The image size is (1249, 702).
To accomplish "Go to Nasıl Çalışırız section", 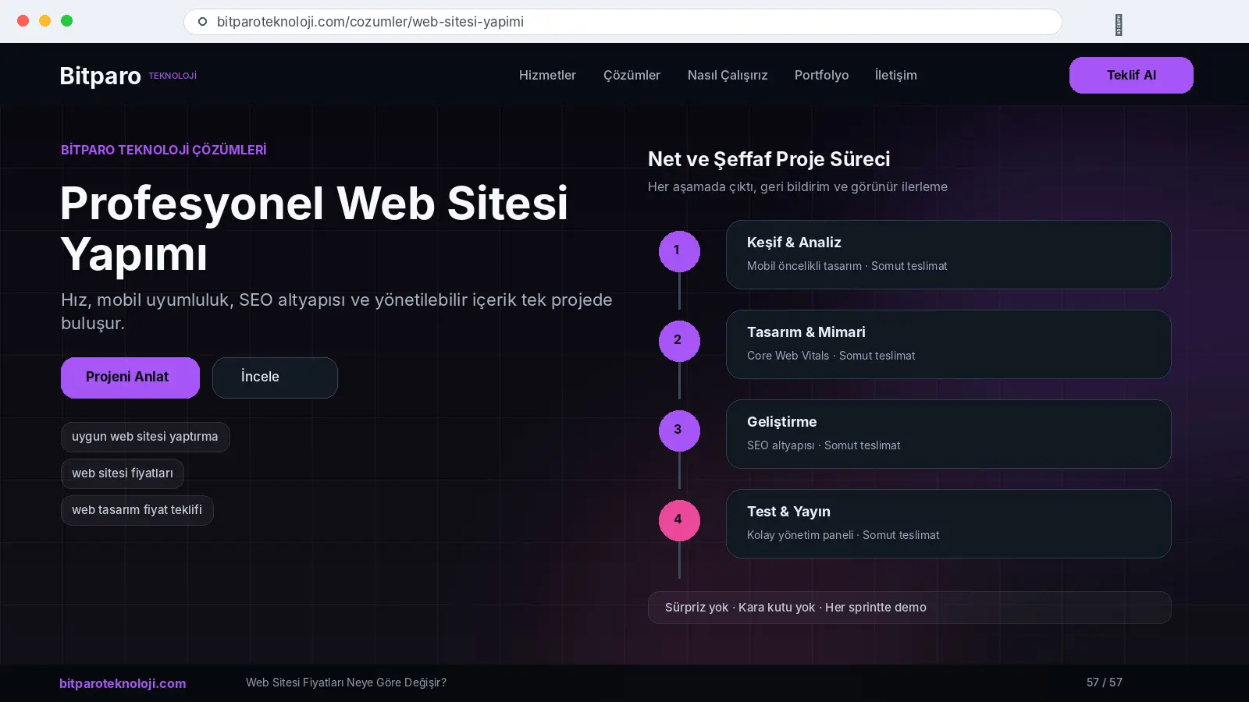I will 728,75.
